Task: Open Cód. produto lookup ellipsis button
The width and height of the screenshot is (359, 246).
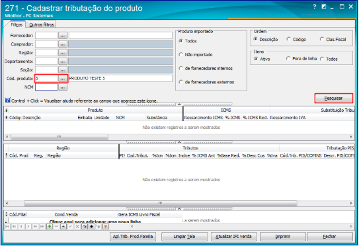Action: (x=63, y=79)
